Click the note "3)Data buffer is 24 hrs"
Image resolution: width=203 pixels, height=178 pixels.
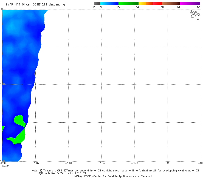[x=63, y=173]
